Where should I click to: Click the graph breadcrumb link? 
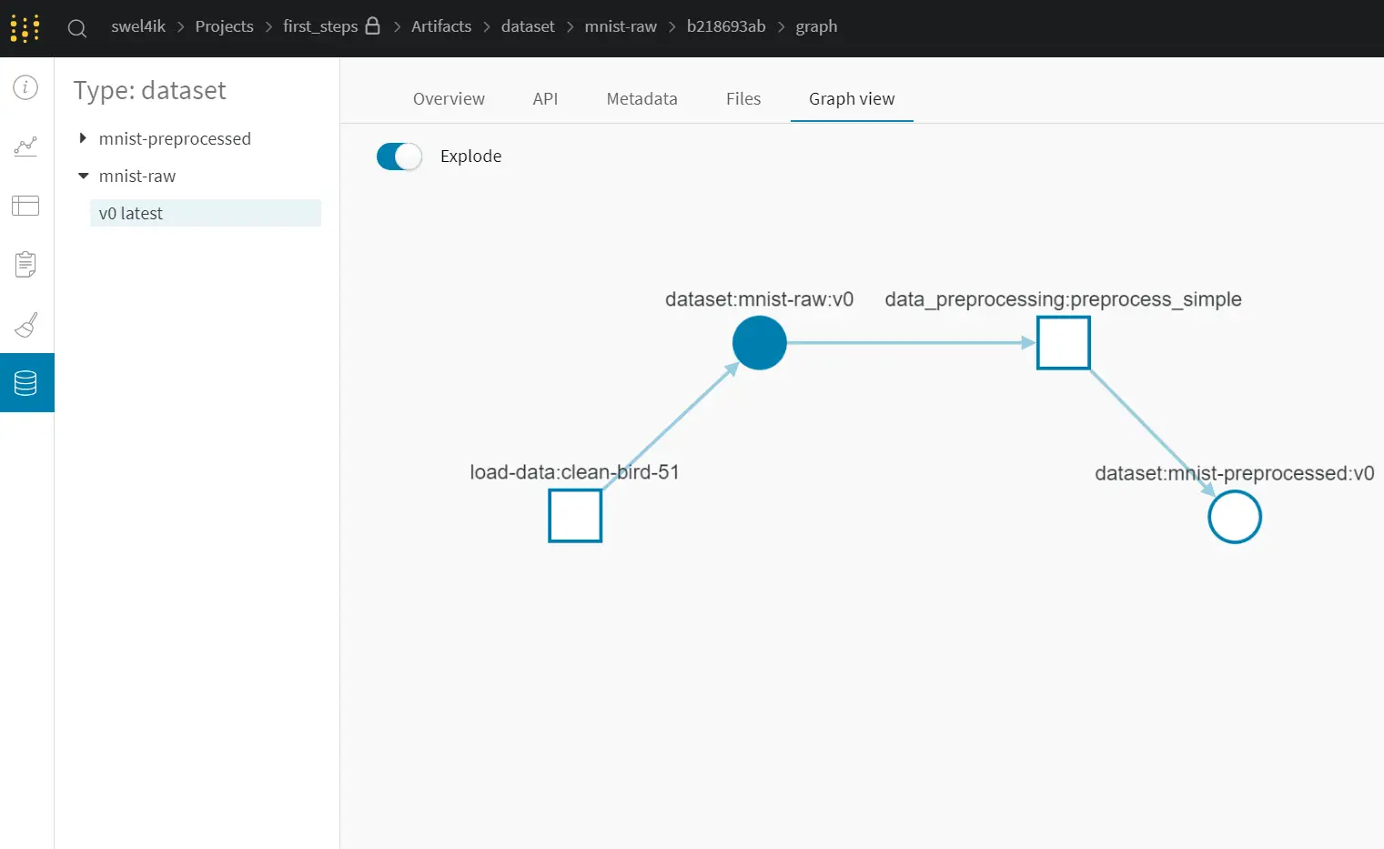pos(816,26)
